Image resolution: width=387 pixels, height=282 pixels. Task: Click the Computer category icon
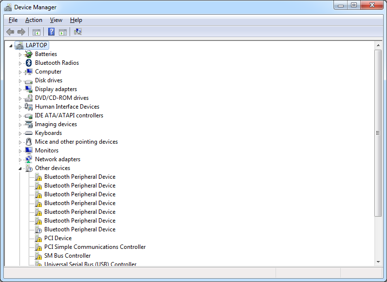click(x=29, y=72)
